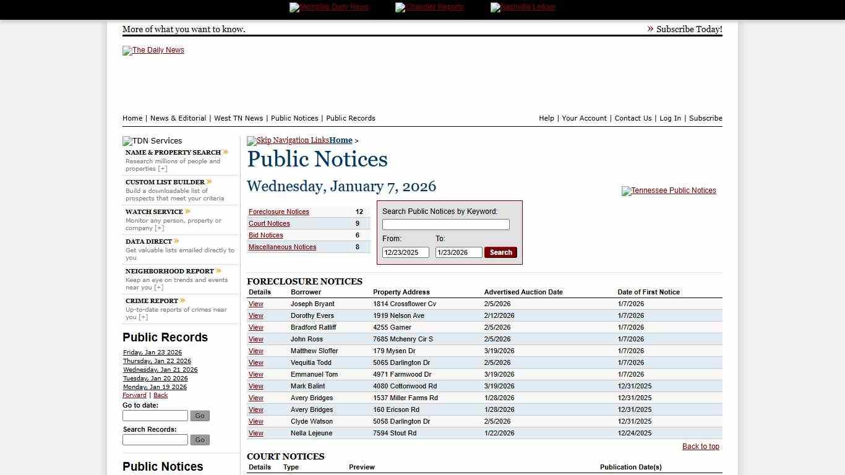Expand the Crime Report details
Screen dimensions: 845x475
pos(143,317)
